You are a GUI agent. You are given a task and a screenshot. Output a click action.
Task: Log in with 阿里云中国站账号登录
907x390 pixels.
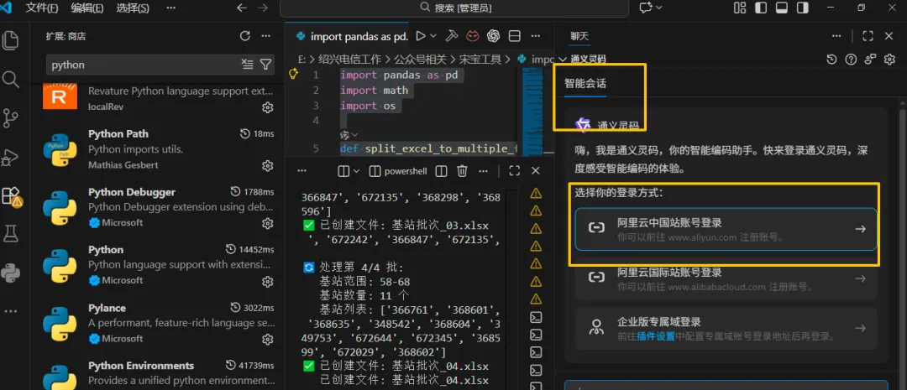point(726,229)
